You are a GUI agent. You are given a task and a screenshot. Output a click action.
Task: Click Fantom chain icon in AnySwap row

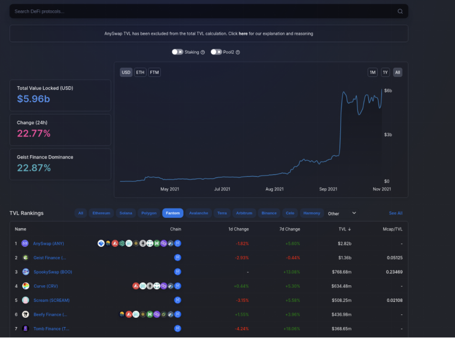(x=178, y=244)
